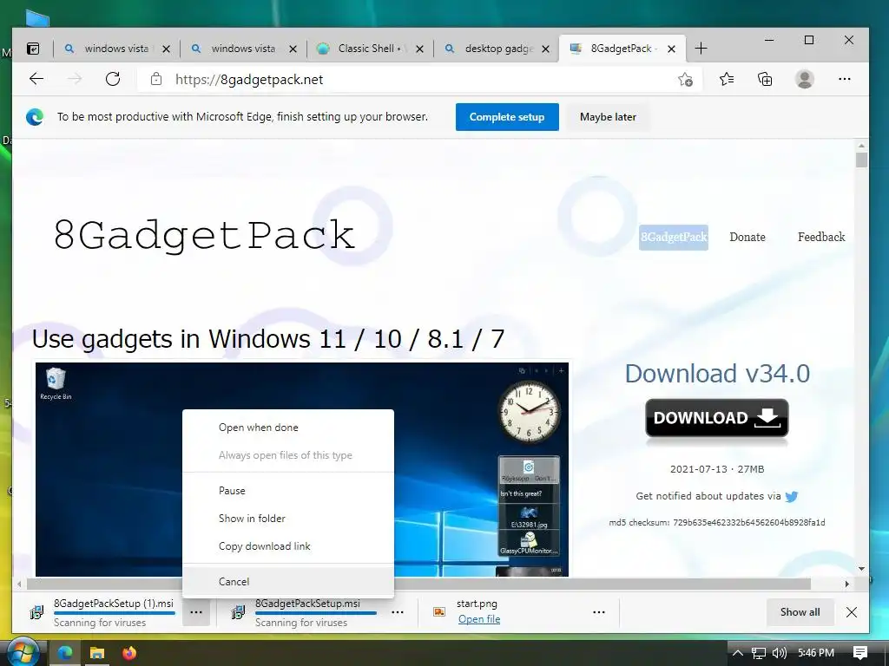Choose Open when done in context menu
This screenshot has height=666, width=889.
click(288, 428)
